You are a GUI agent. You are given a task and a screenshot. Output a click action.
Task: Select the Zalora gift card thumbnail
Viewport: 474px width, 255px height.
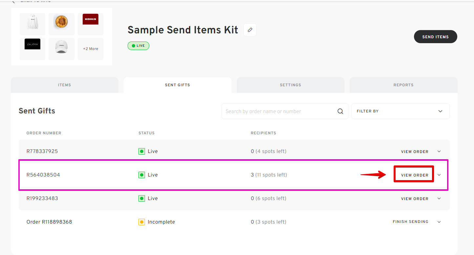pyautogui.click(x=32, y=49)
